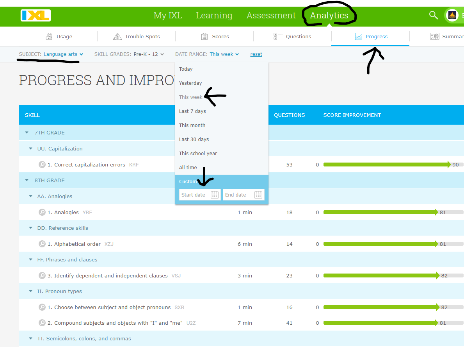
Task: Click the Questions checklist icon
Action: 278,36
